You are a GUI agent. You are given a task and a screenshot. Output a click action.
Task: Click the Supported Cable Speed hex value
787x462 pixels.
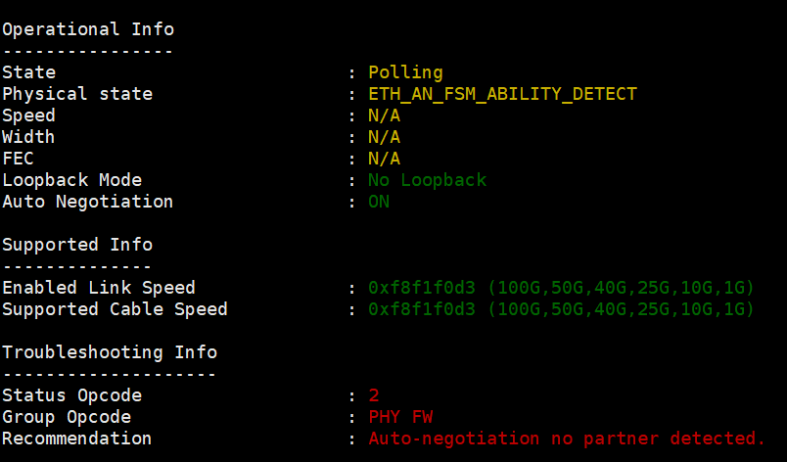point(422,309)
